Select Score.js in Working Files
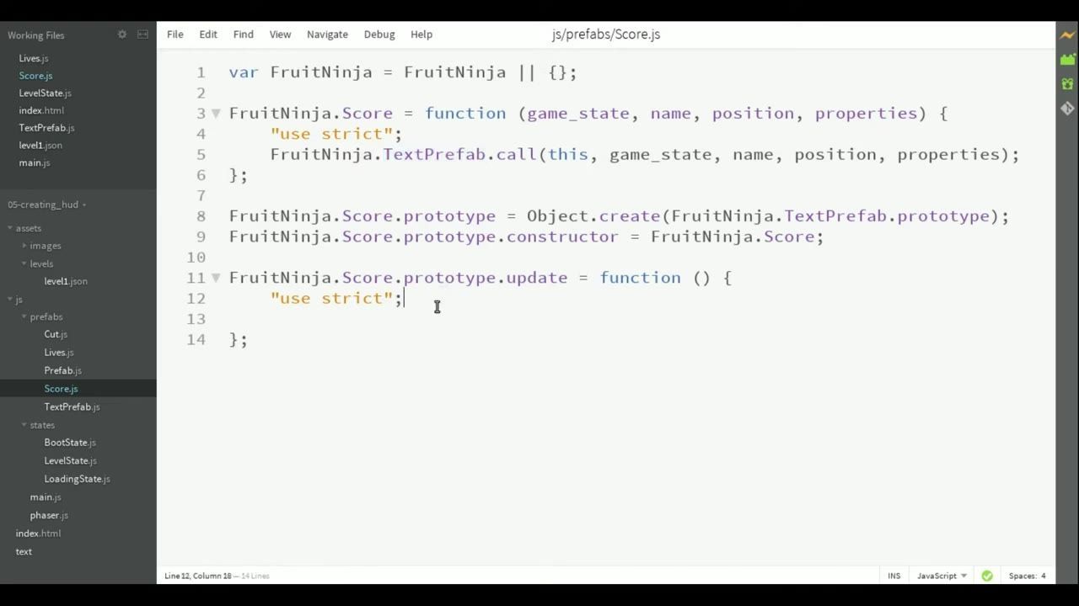This screenshot has width=1079, height=606. point(35,76)
